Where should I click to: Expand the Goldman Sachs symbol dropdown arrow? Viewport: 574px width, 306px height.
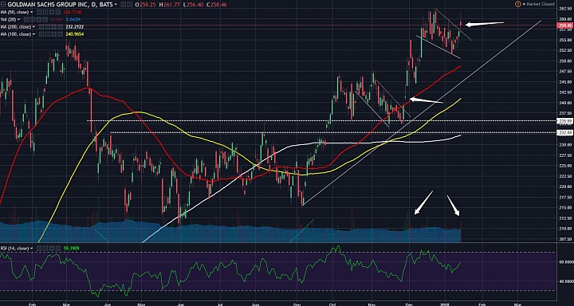pos(116,5)
